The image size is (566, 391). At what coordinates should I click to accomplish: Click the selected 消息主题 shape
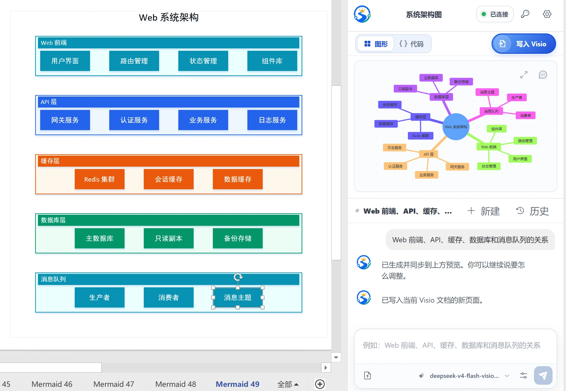(238, 298)
